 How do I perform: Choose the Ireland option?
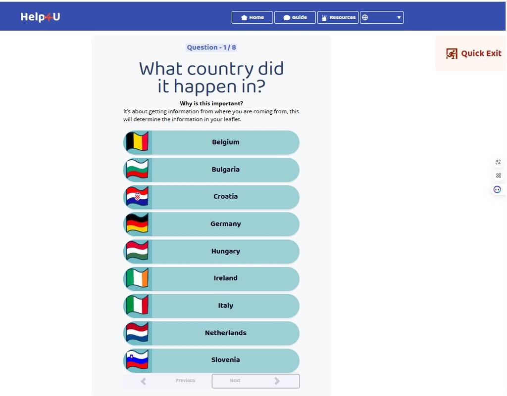tap(225, 278)
